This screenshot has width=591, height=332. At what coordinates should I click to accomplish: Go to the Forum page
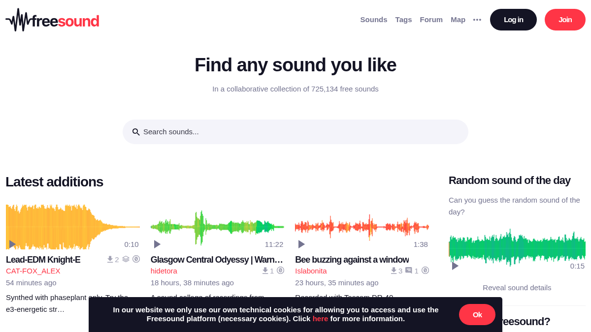431,20
